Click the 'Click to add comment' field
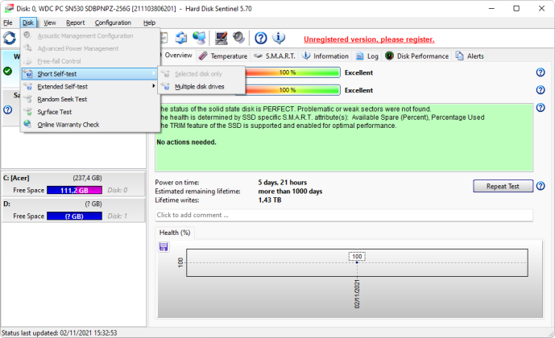 coord(344,215)
